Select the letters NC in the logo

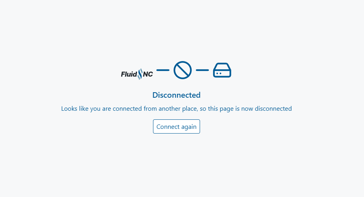pyautogui.click(x=148, y=74)
